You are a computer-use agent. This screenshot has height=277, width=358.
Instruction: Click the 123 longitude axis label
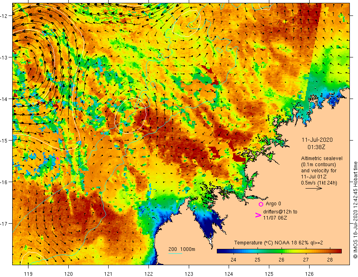(189, 274)
